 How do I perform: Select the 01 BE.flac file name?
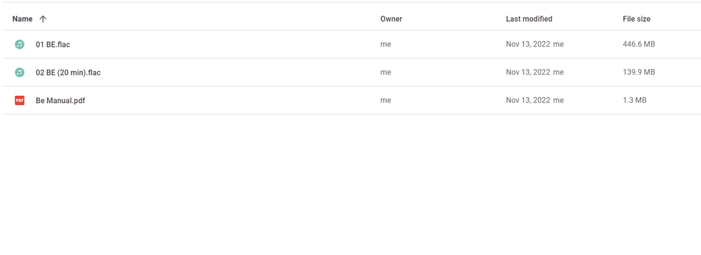point(53,44)
